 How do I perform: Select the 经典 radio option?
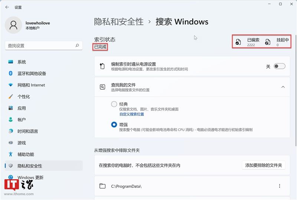coord(114,104)
